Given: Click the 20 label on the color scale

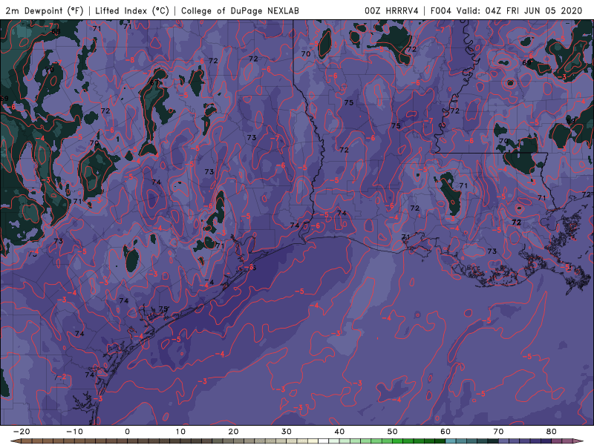Looking at the screenshot, I should [233, 432].
